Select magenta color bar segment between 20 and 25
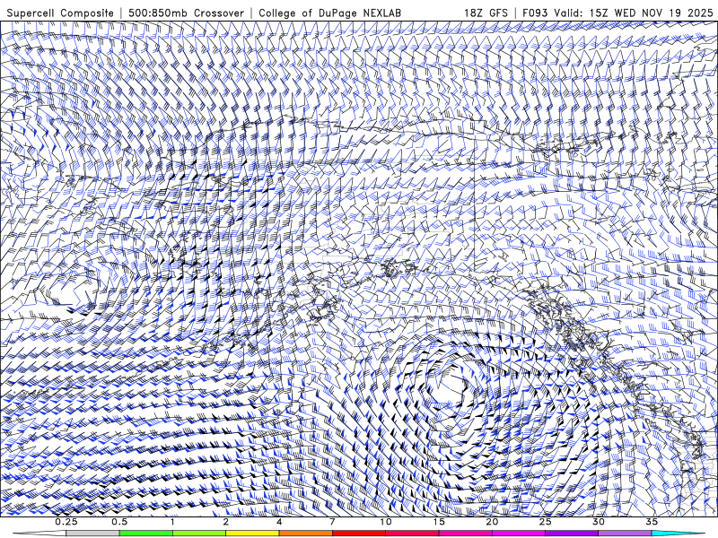 click(519, 534)
